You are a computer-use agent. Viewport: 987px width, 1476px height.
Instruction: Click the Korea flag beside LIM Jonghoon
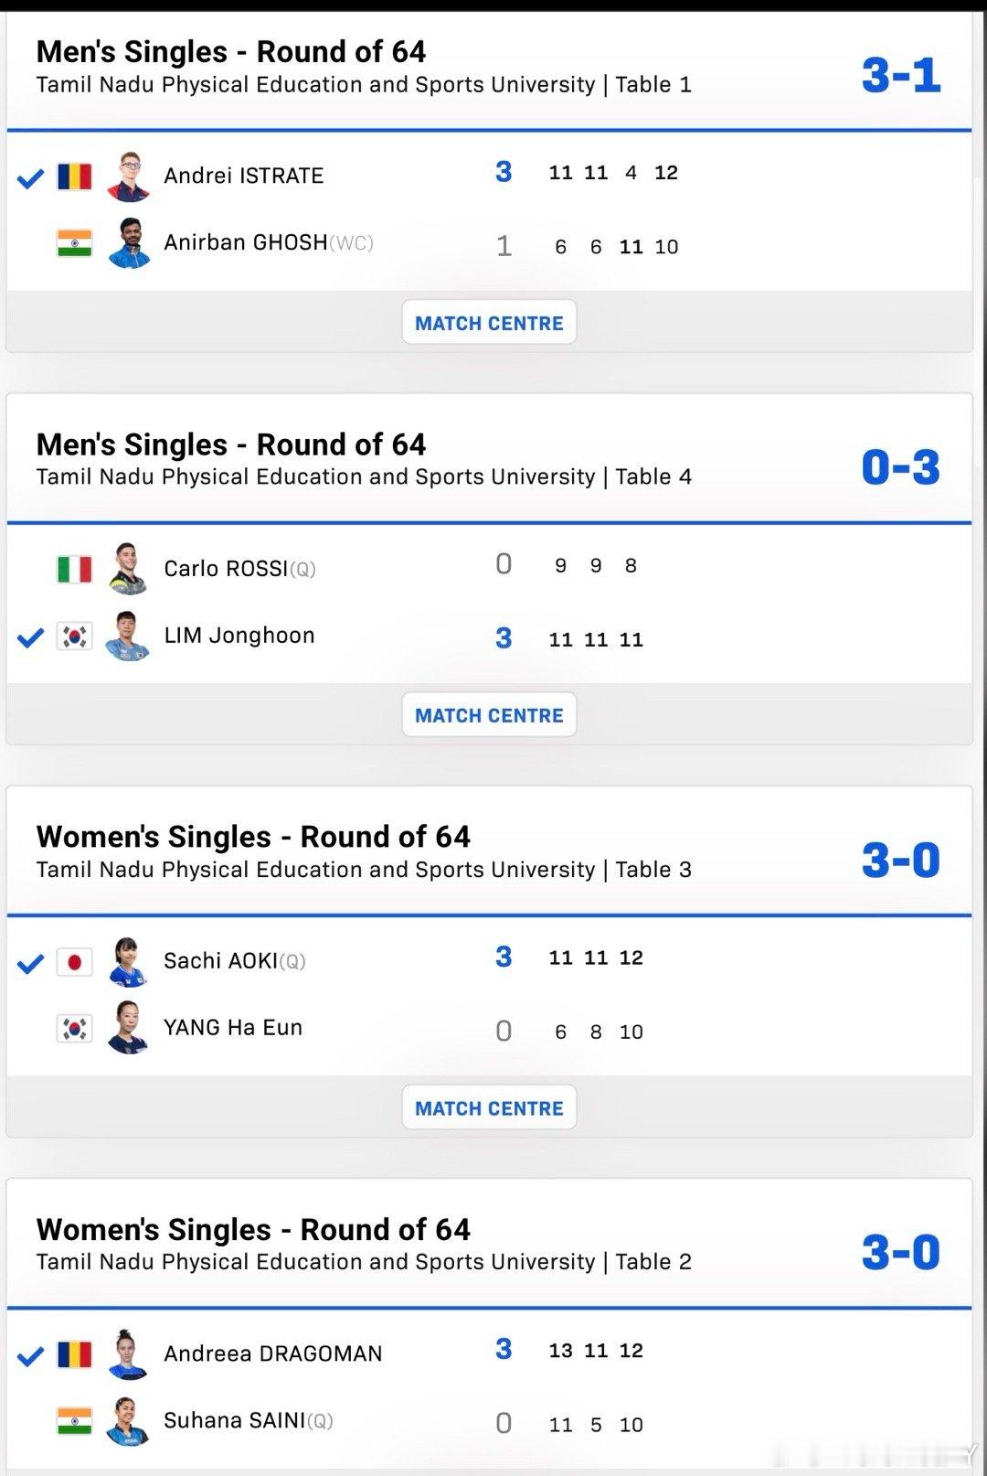74,636
